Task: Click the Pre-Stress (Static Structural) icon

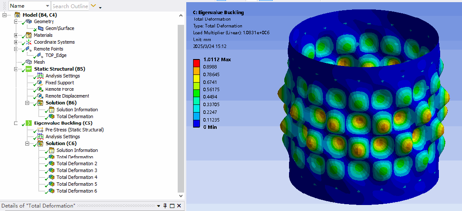Action: 40,130
